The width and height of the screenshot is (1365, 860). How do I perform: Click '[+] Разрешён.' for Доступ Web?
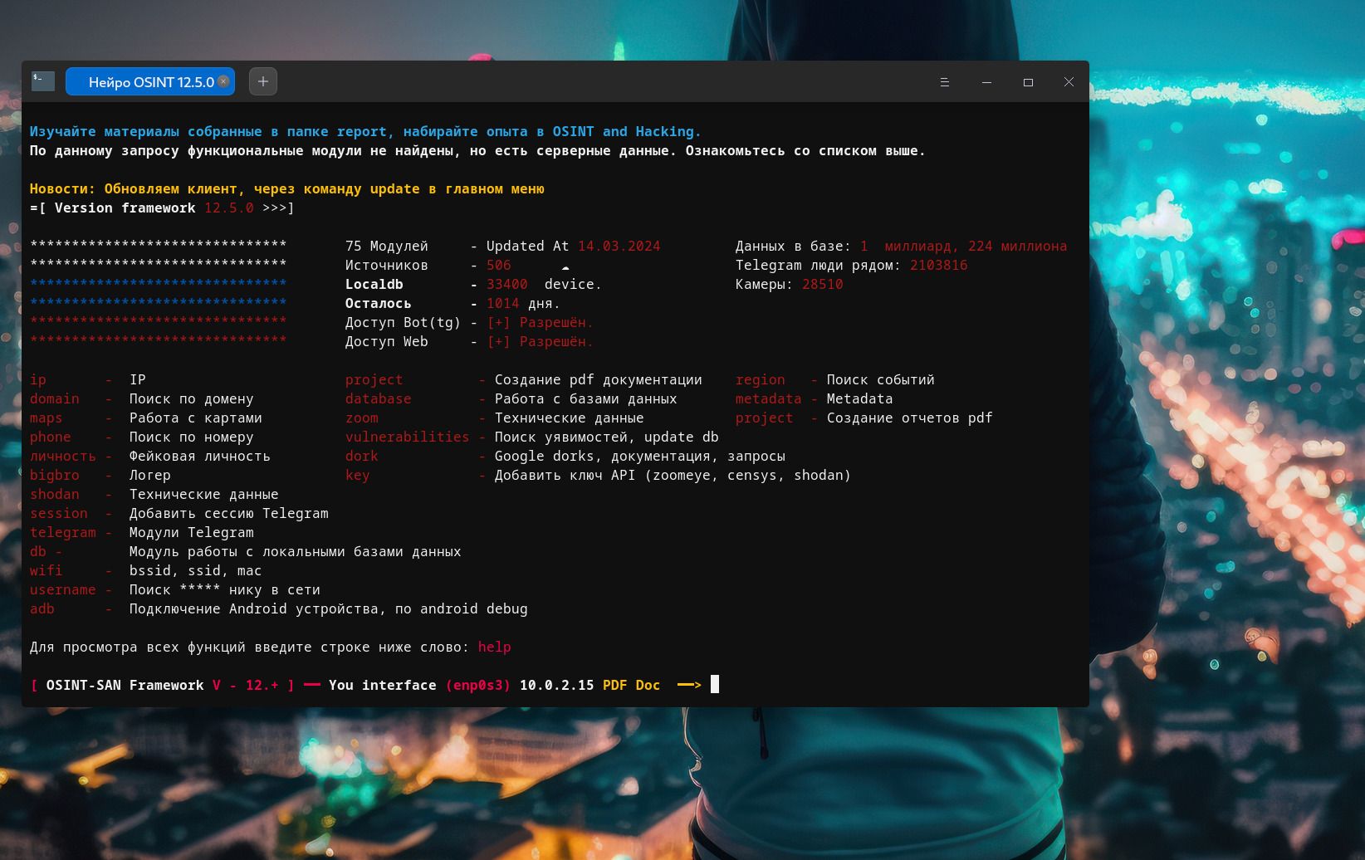click(541, 341)
